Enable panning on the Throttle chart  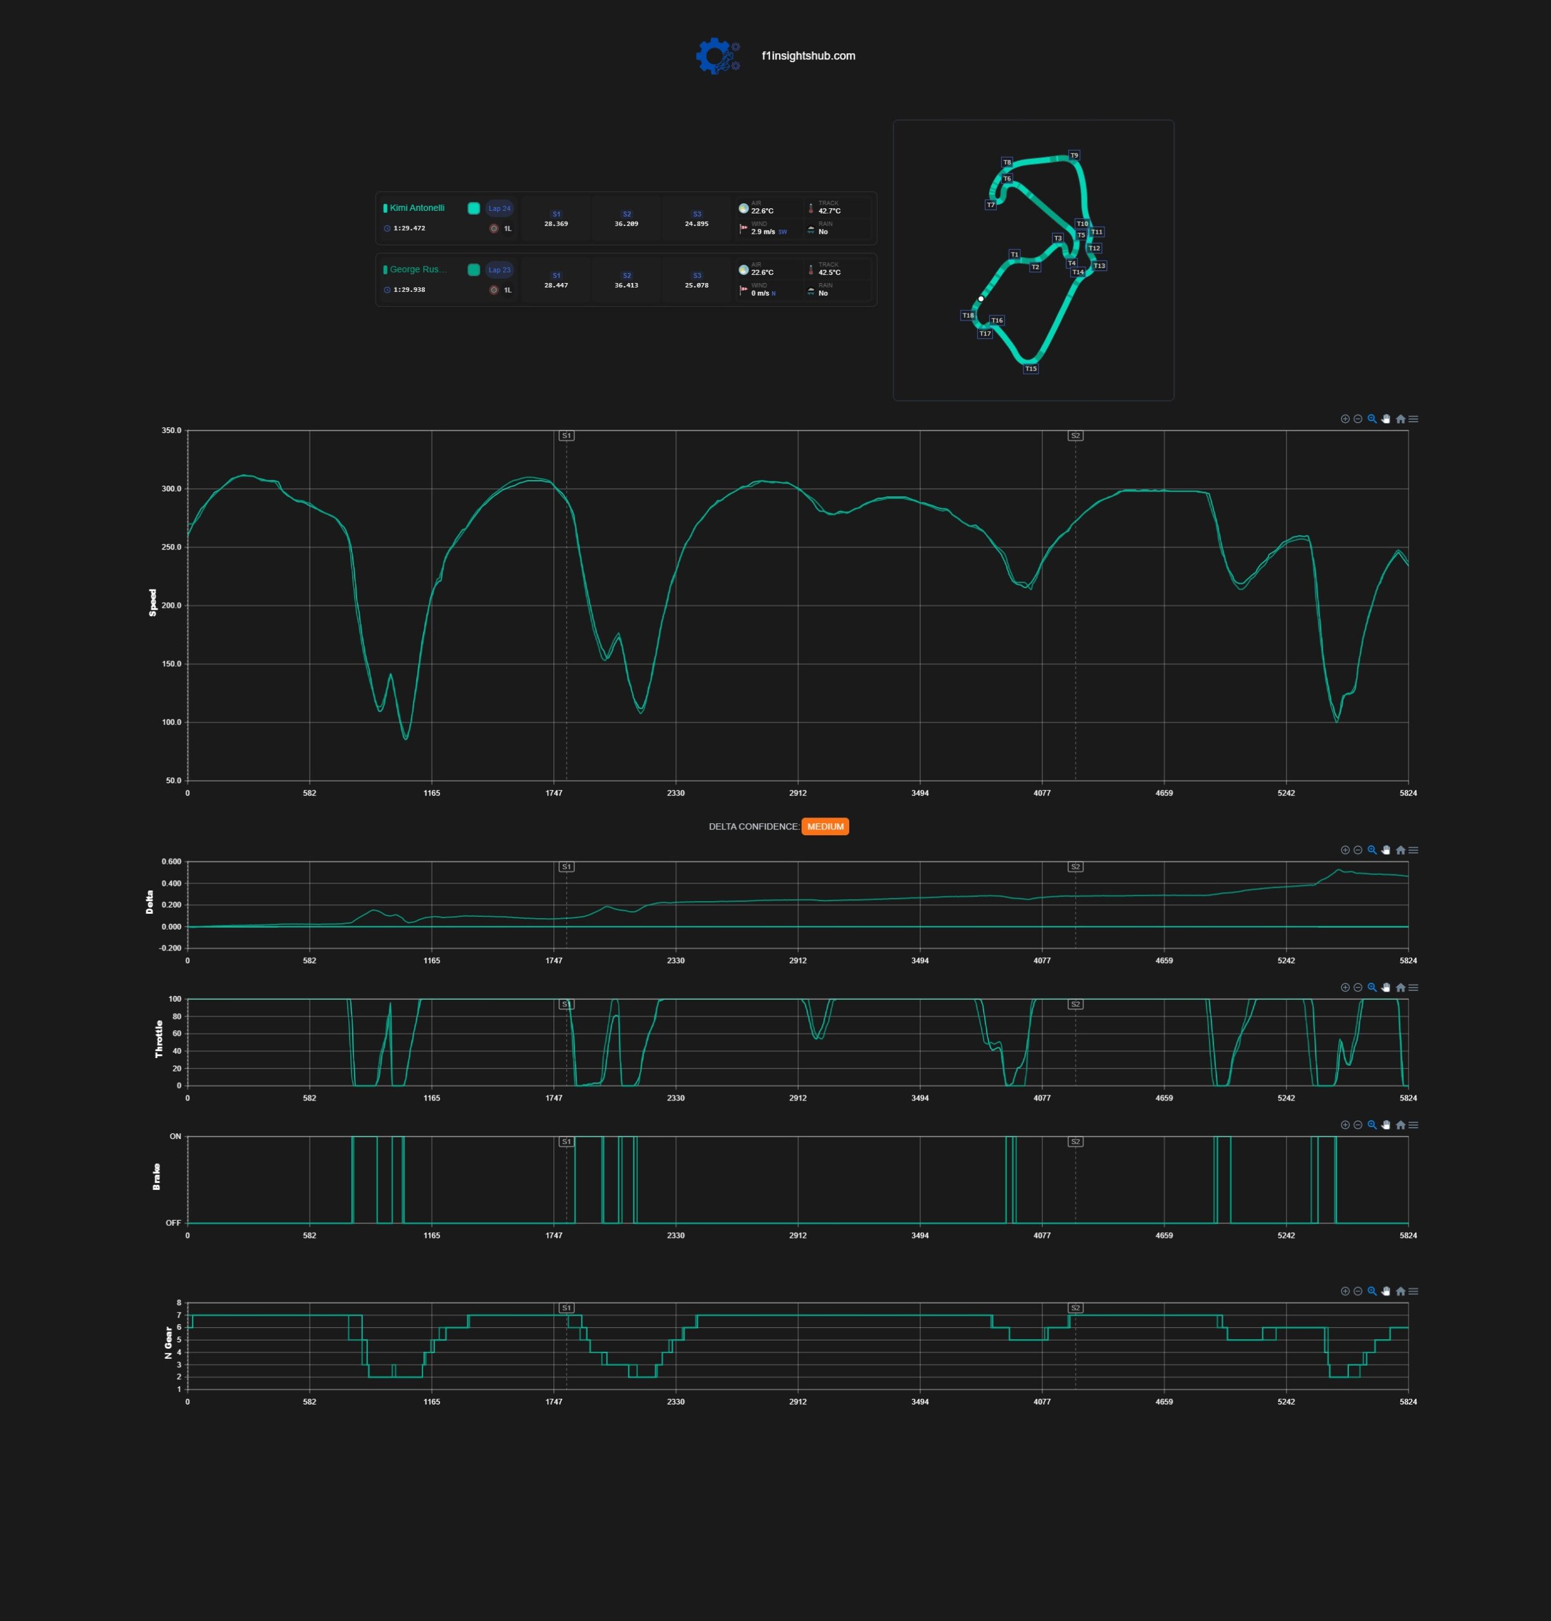(x=1386, y=987)
